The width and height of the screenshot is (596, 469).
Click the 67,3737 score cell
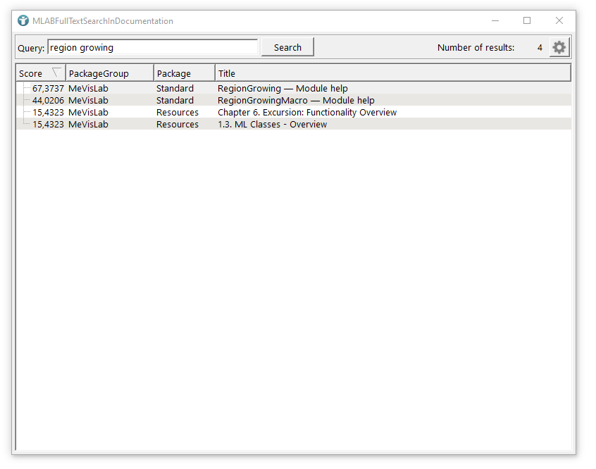(48, 89)
